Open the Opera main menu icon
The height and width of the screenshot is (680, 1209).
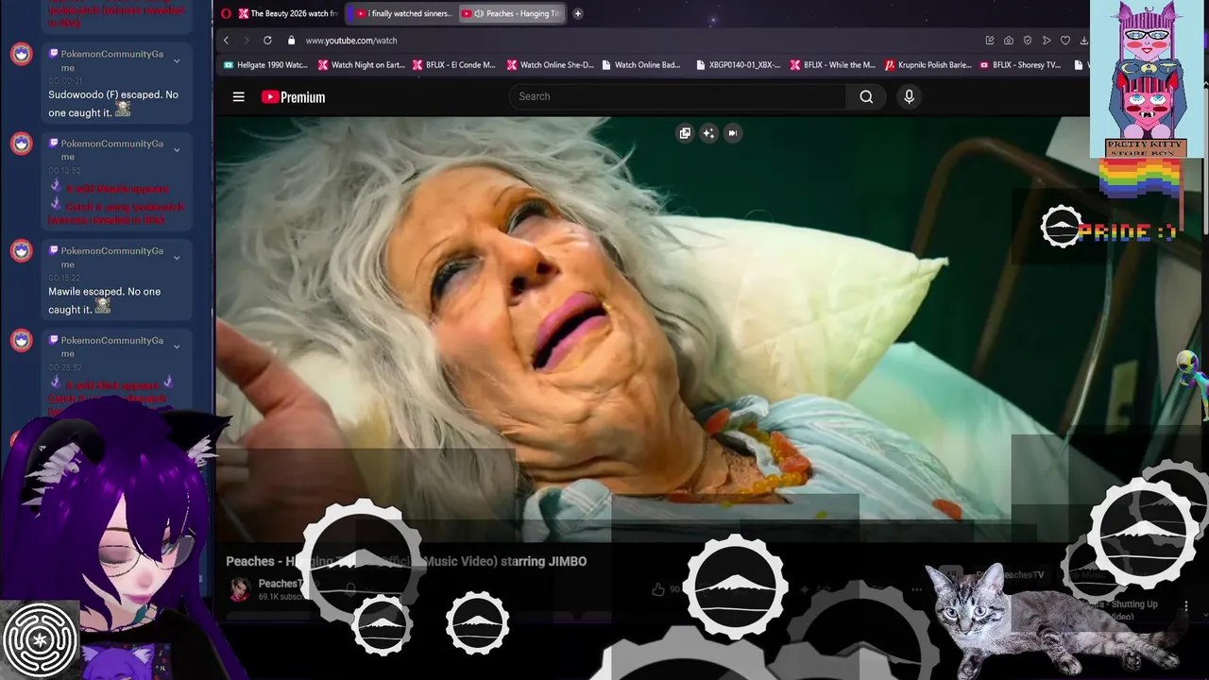coord(226,13)
